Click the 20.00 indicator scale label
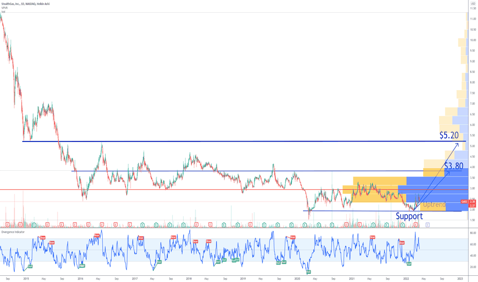Viewport: 478px width, 282px height. (x=473, y=267)
